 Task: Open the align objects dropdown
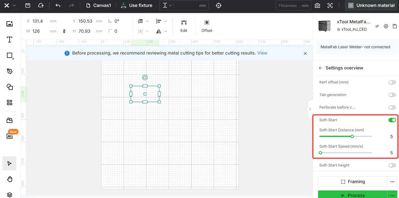click(x=161, y=21)
